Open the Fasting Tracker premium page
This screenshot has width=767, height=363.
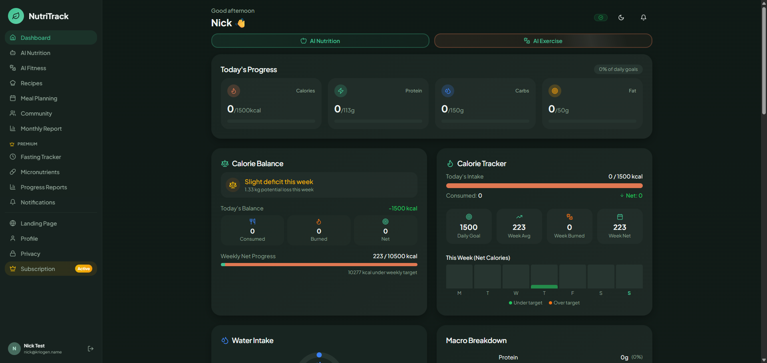(41, 157)
